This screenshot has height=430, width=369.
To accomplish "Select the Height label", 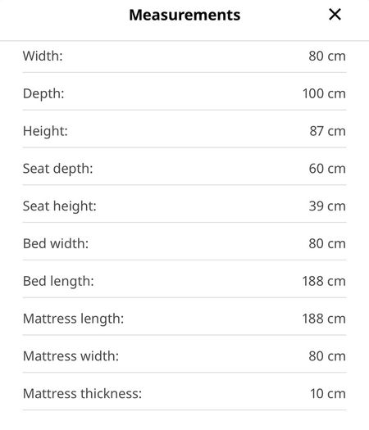I will (45, 131).
